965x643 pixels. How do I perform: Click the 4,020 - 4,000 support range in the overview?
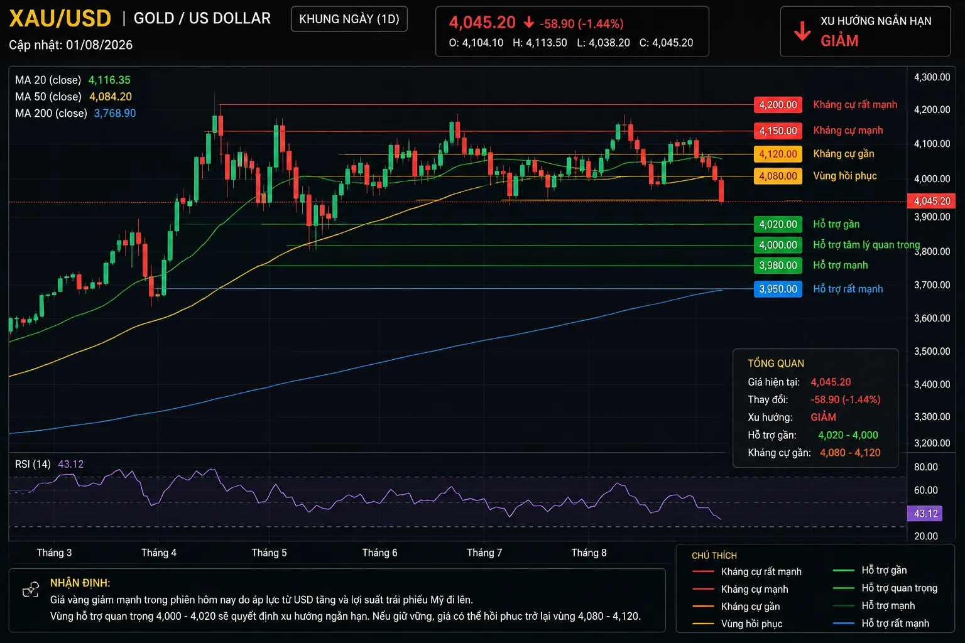coord(848,435)
